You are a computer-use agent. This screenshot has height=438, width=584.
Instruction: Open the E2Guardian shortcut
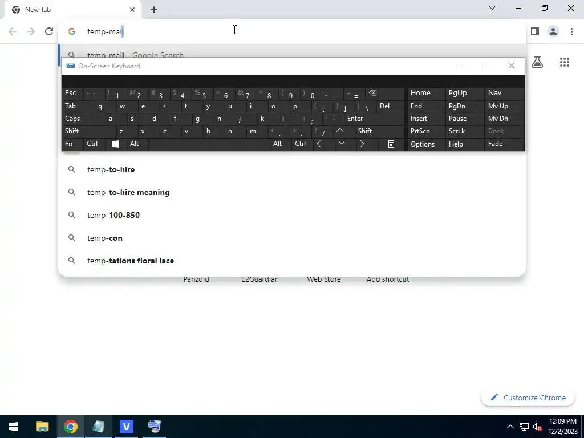point(260,279)
